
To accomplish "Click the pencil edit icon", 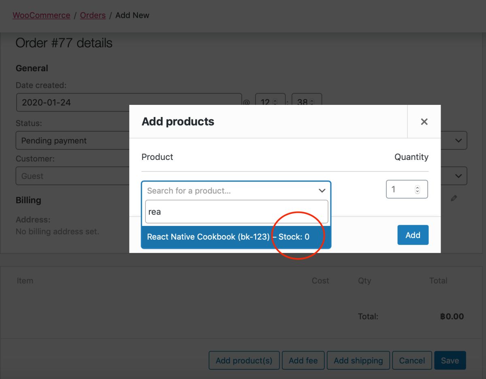I will [454, 198].
